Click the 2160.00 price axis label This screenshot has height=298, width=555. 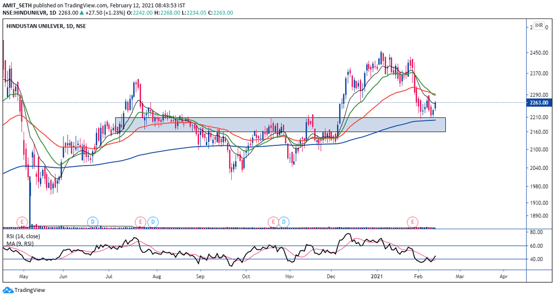pyautogui.click(x=539, y=132)
